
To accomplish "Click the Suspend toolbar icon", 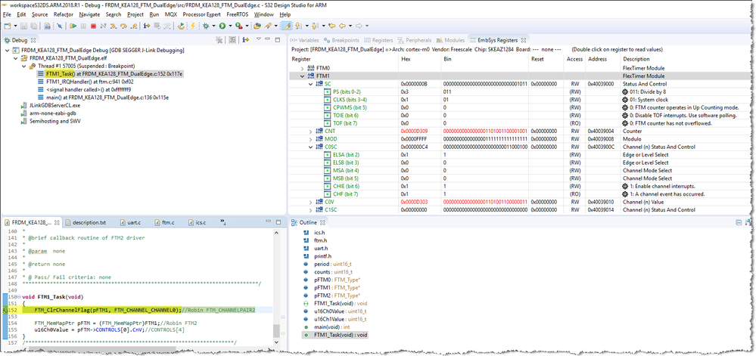I will (x=83, y=26).
